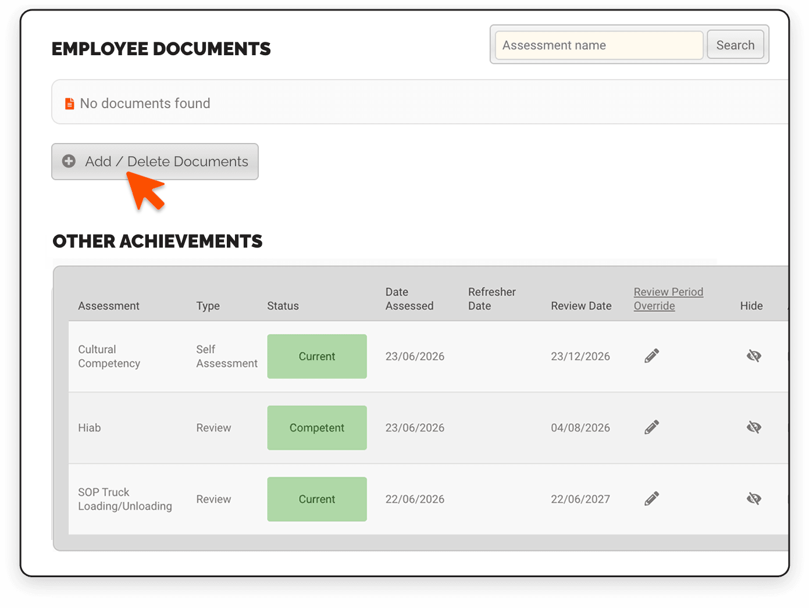This screenshot has height=608, width=809.
Task: Hide the SOP Truck Loading/Unloading achievement
Action: (754, 499)
